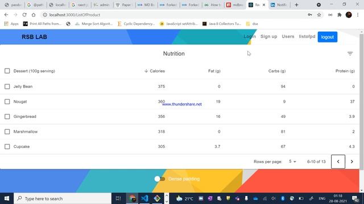Open the Apps bookmarks shortcut
Image resolution: width=364 pixels, height=204 pixels.
tap(11, 24)
